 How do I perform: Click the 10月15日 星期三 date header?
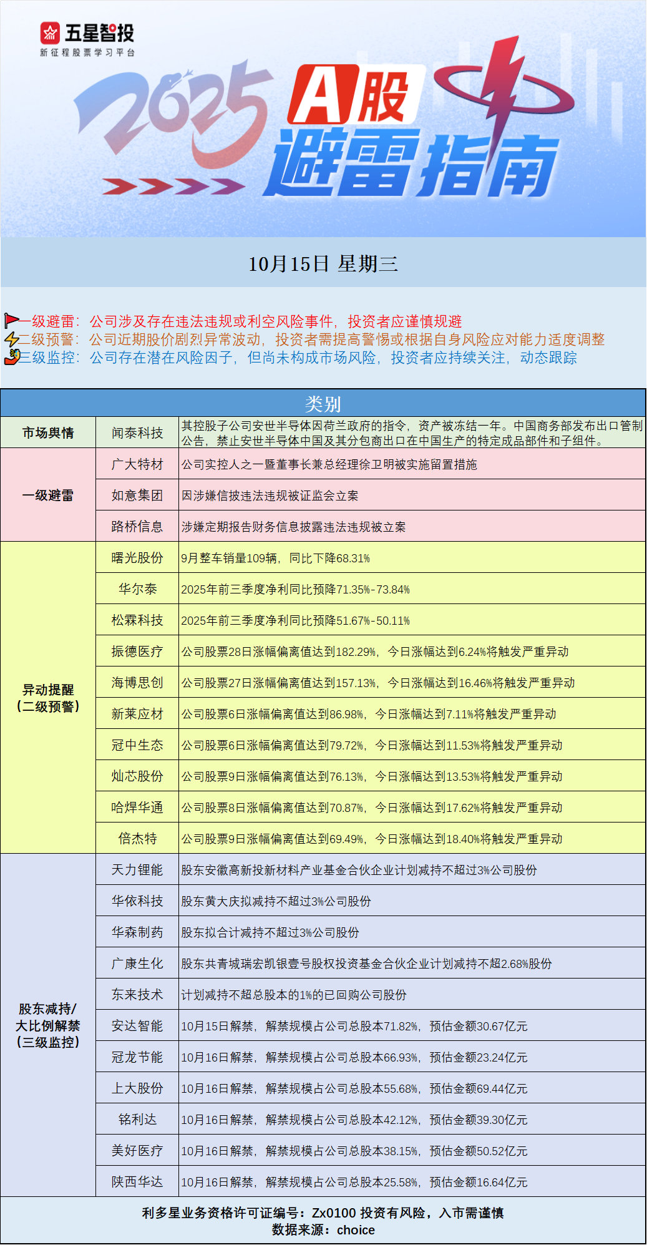point(323,264)
